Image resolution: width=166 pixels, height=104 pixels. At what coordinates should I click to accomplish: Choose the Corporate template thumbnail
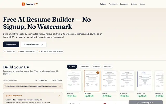click(x=145, y=81)
